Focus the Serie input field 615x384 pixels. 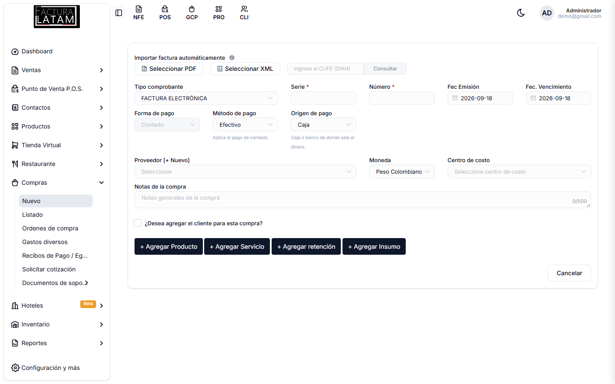click(323, 98)
